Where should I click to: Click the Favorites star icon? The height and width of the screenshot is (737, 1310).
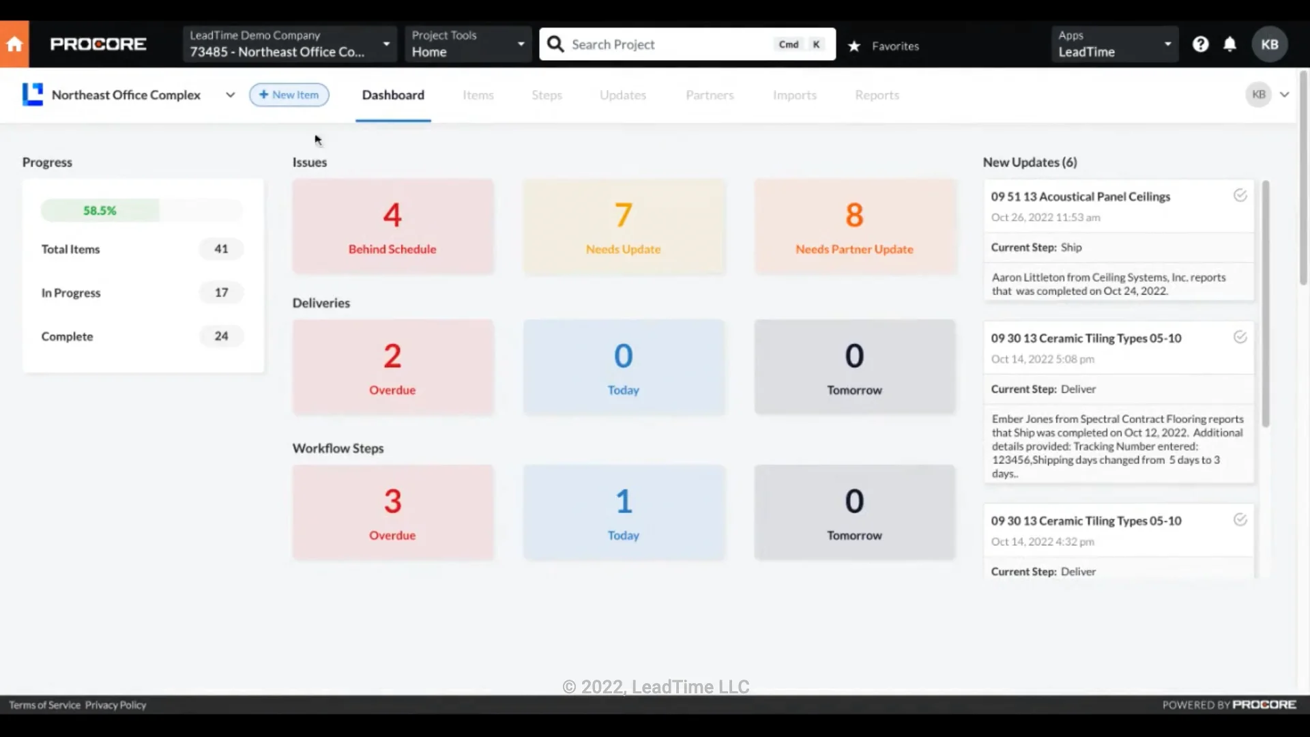point(854,46)
